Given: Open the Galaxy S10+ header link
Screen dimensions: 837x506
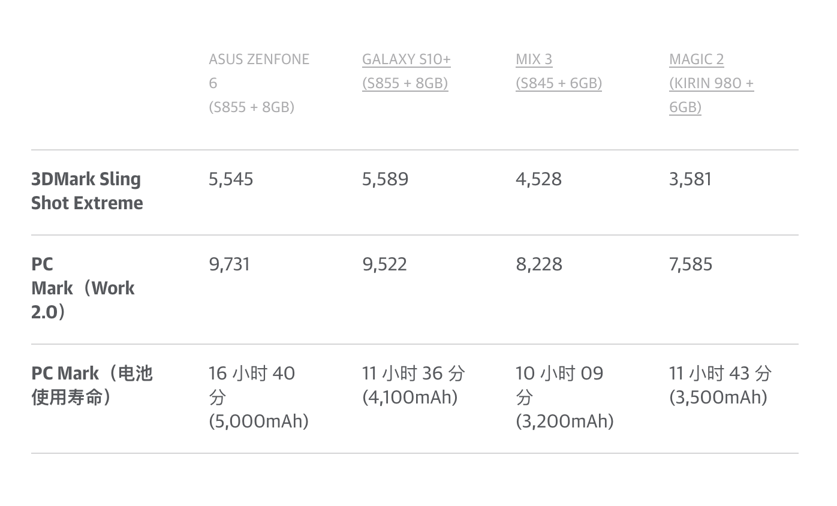Looking at the screenshot, I should [406, 71].
